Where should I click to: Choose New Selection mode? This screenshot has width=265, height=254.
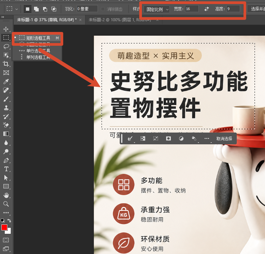(x=28, y=9)
